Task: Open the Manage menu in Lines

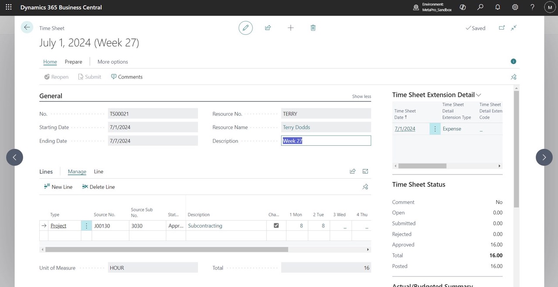Action: 77,172
